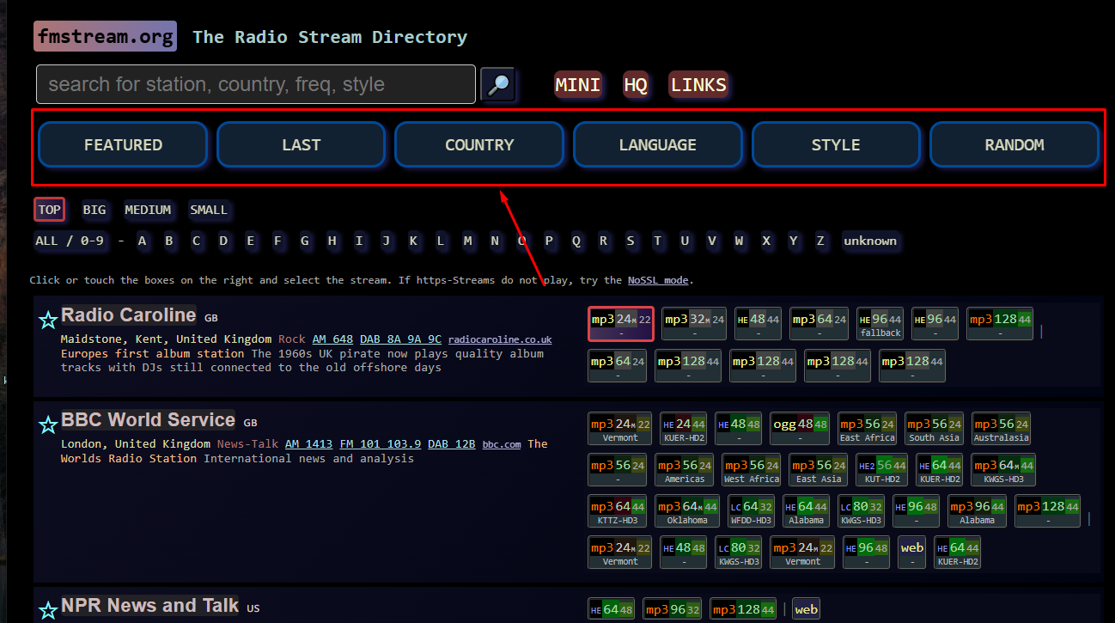Filter to SMALL stations

coord(209,210)
